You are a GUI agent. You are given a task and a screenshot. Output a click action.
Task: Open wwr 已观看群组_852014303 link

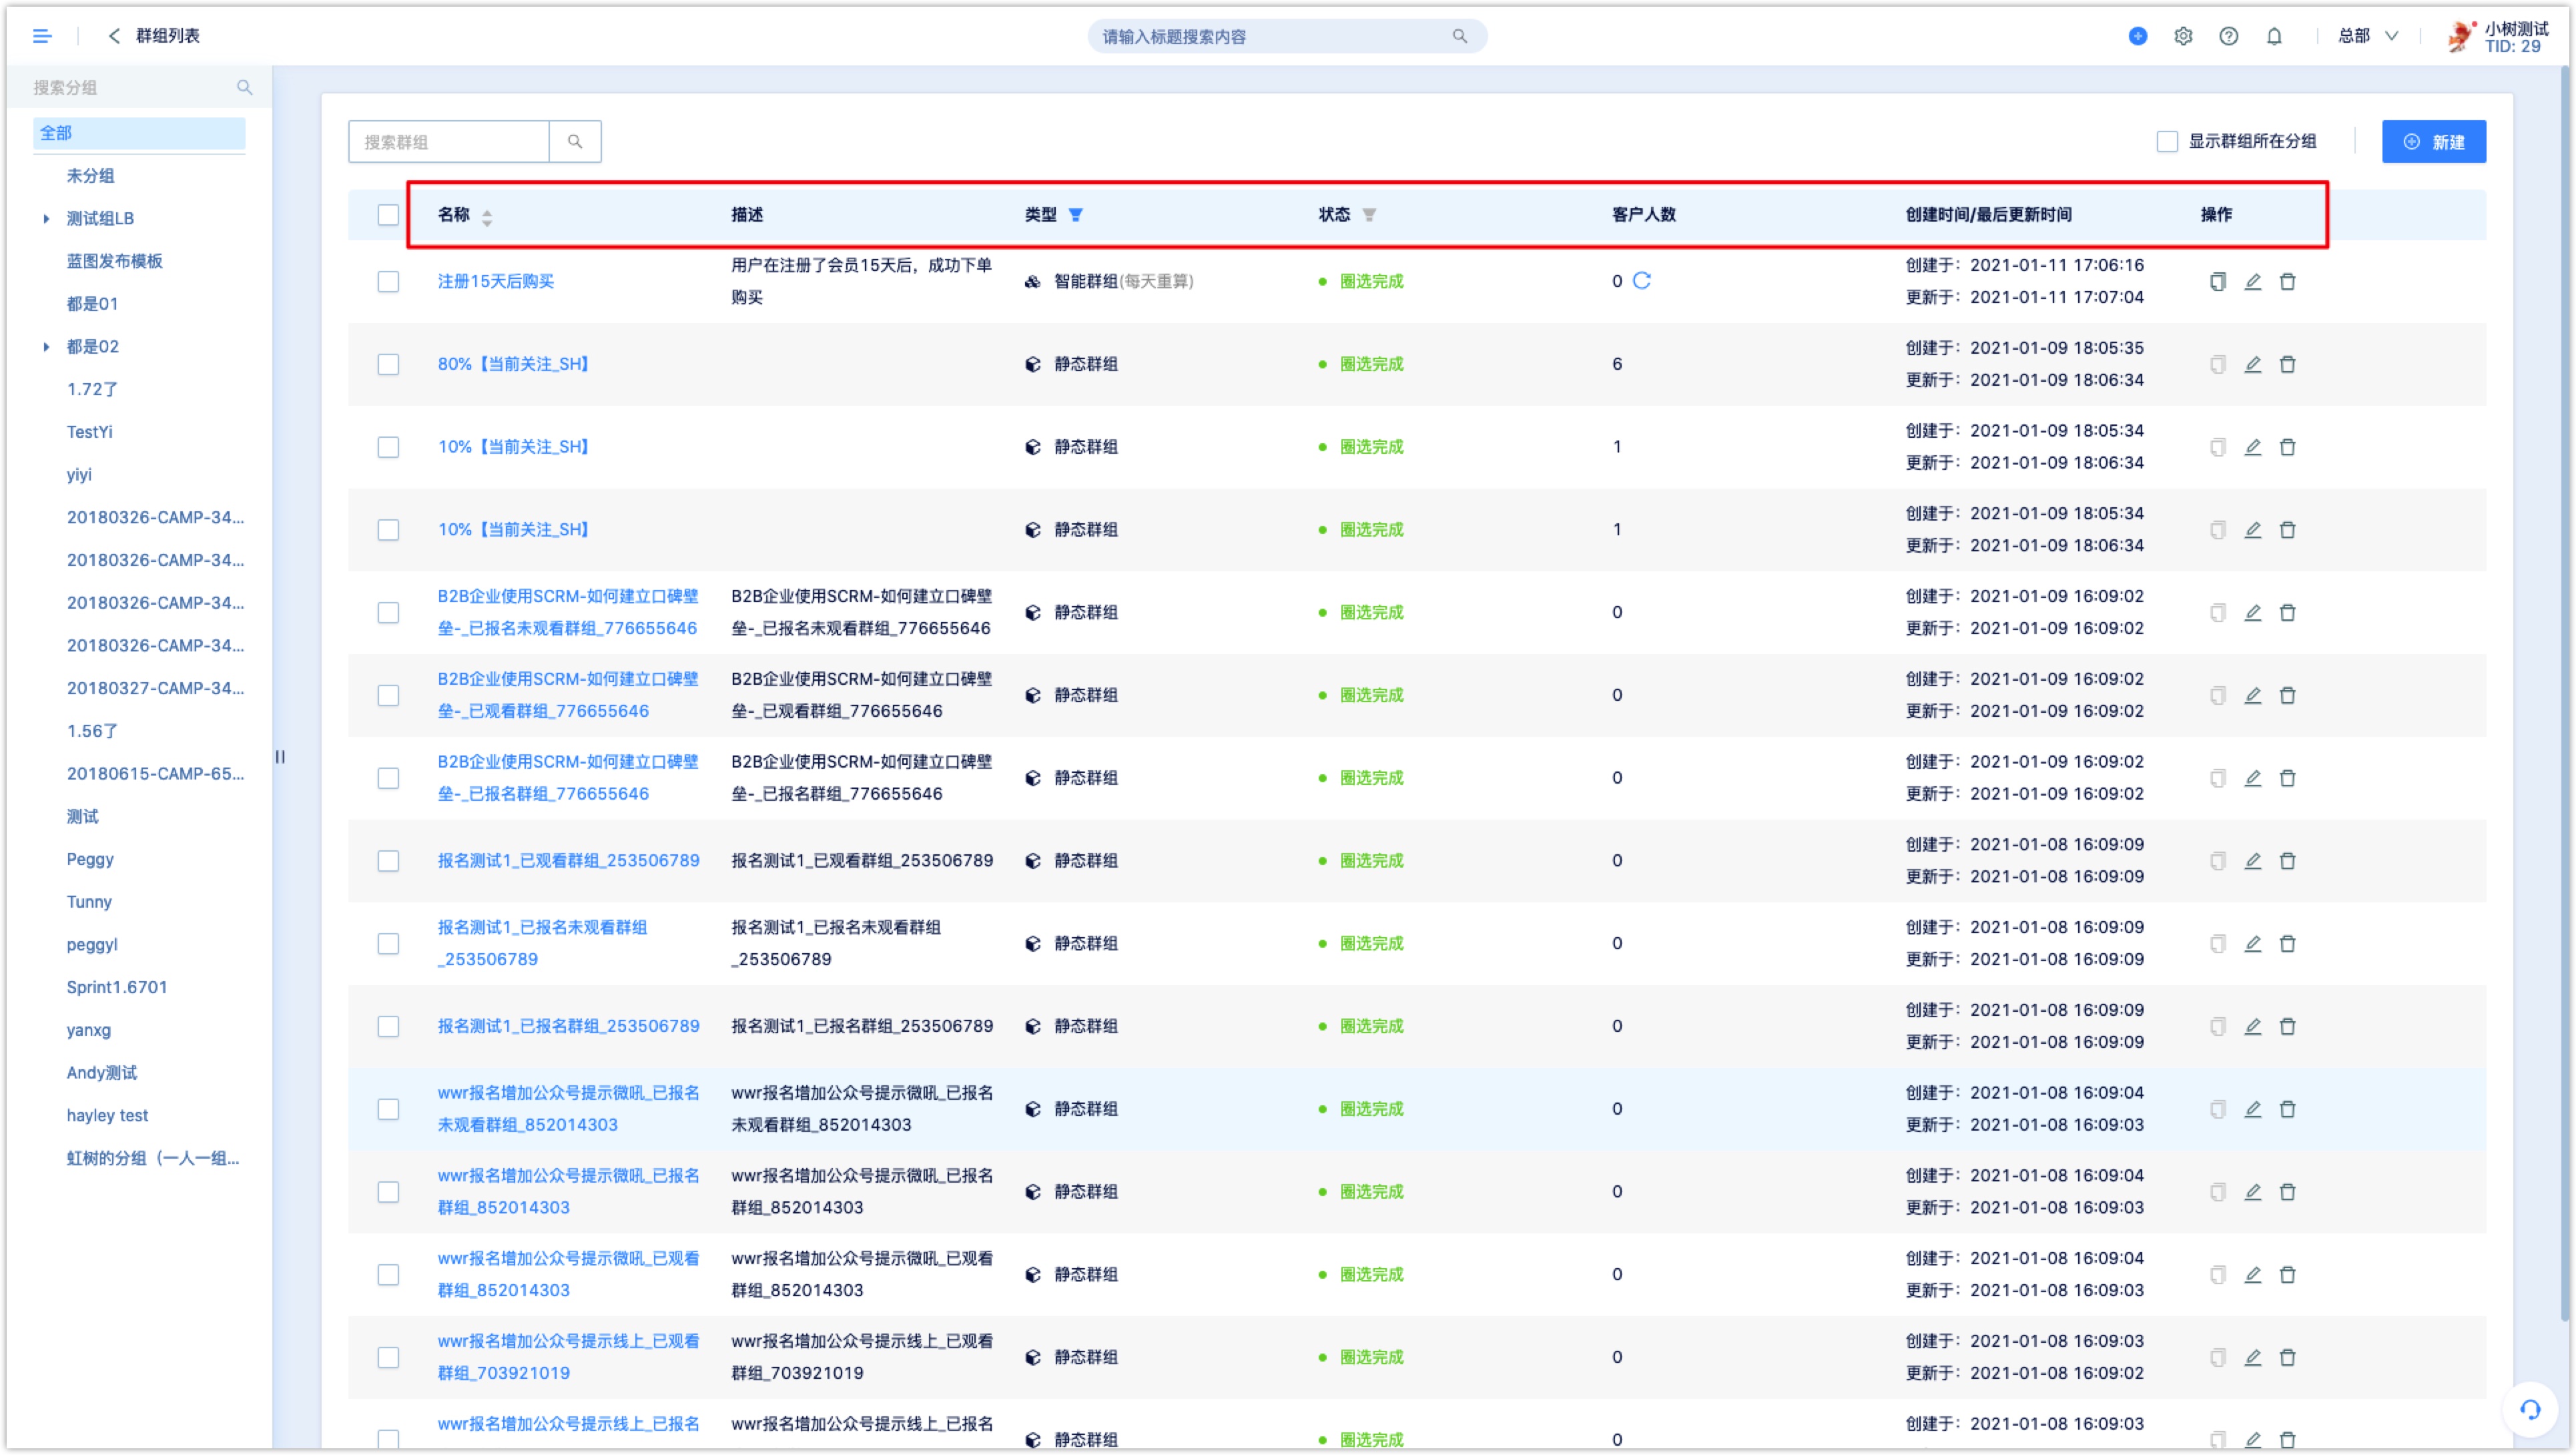pyautogui.click(x=567, y=1275)
